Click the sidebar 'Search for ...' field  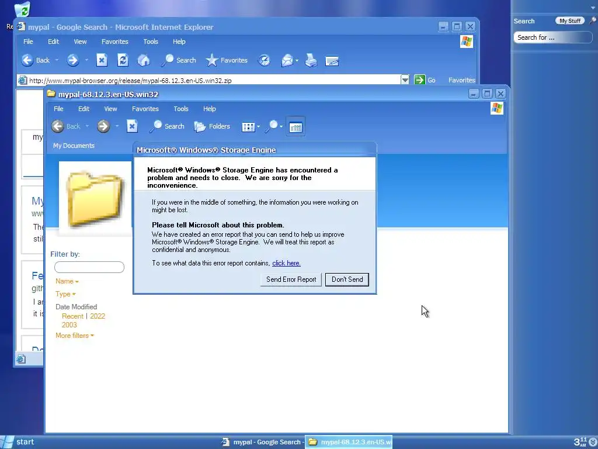click(x=552, y=37)
